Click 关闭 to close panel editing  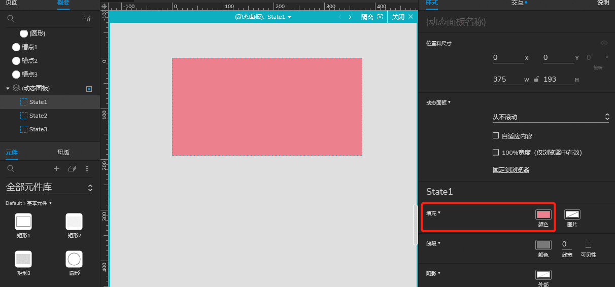(402, 17)
